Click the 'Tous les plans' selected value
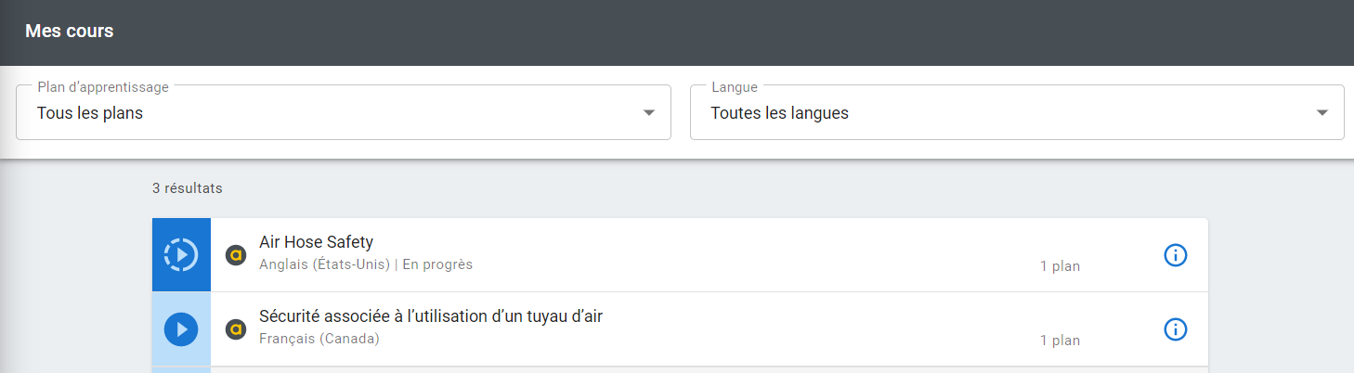This screenshot has width=1354, height=373. 90,113
